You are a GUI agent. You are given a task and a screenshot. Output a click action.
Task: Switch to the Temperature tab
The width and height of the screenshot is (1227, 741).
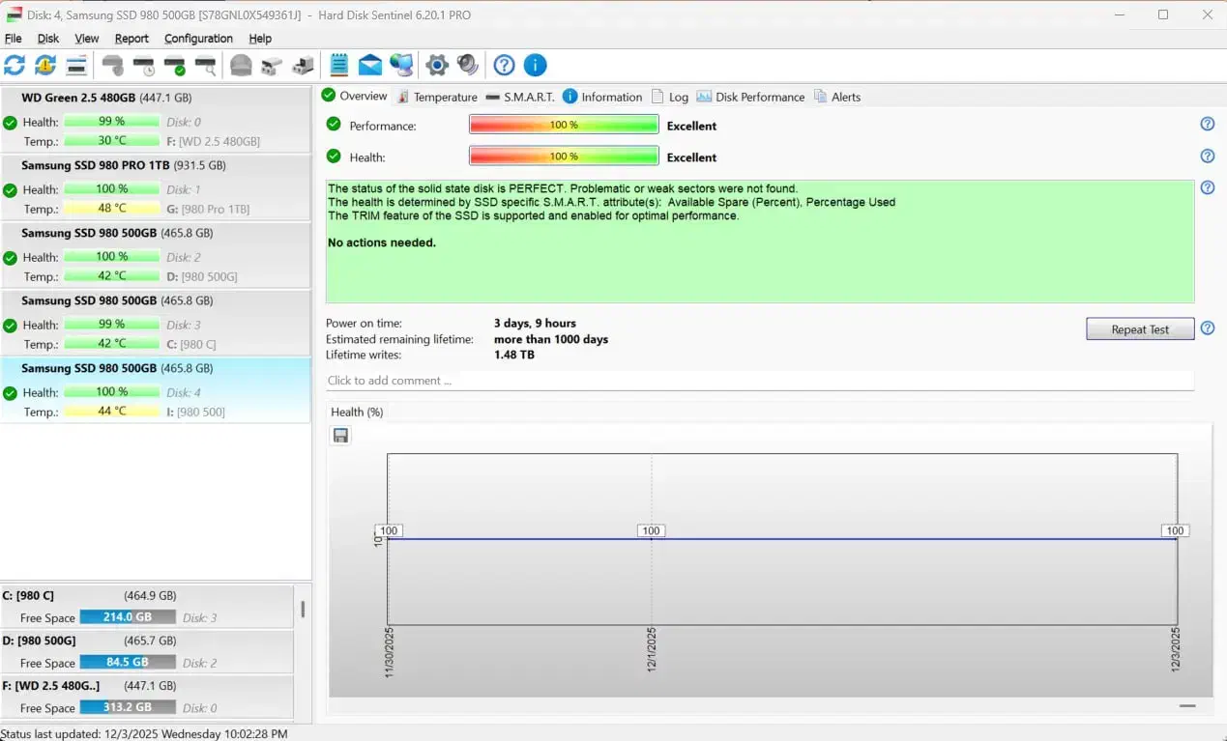point(437,97)
